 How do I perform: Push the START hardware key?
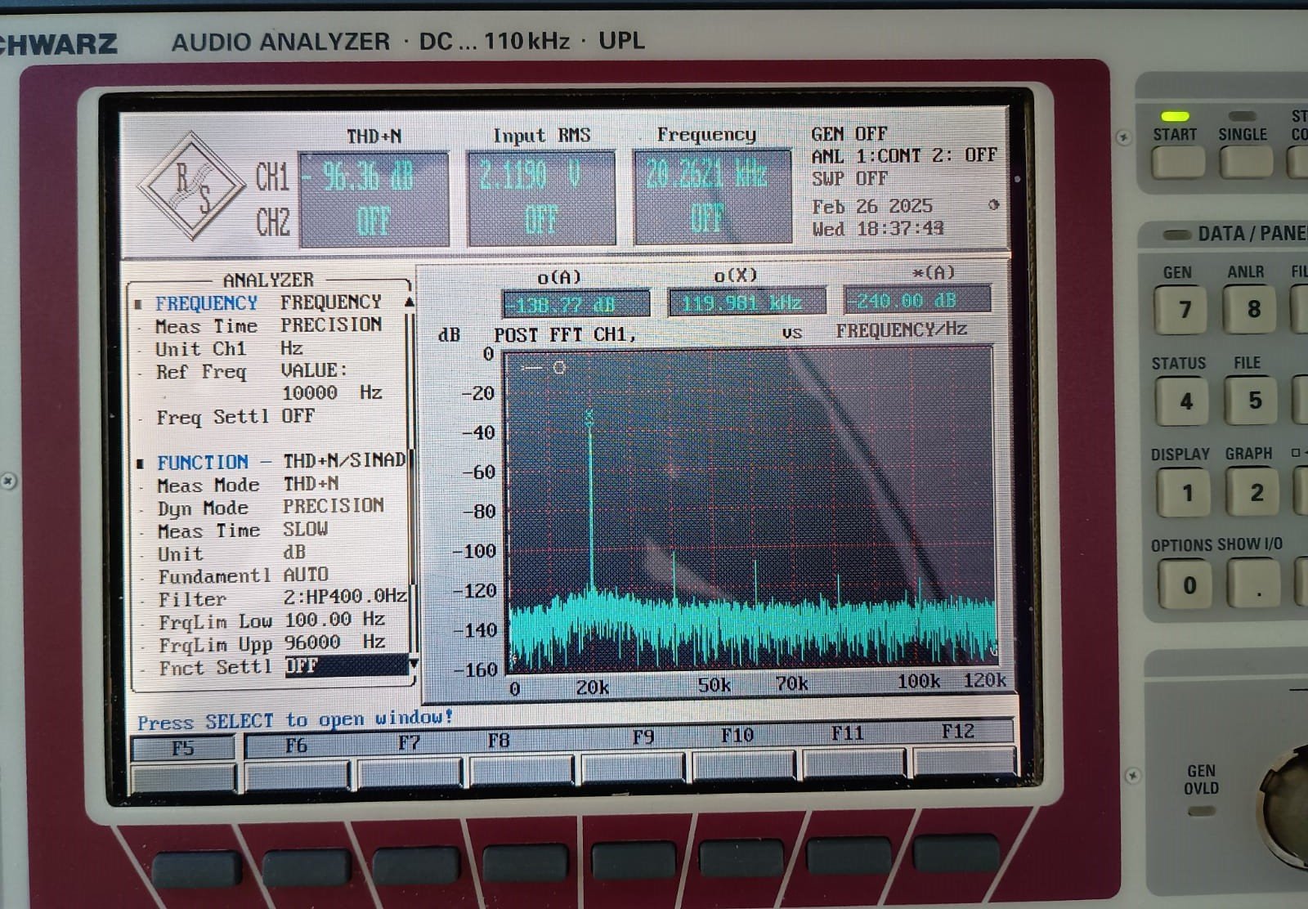pyautogui.click(x=1176, y=162)
